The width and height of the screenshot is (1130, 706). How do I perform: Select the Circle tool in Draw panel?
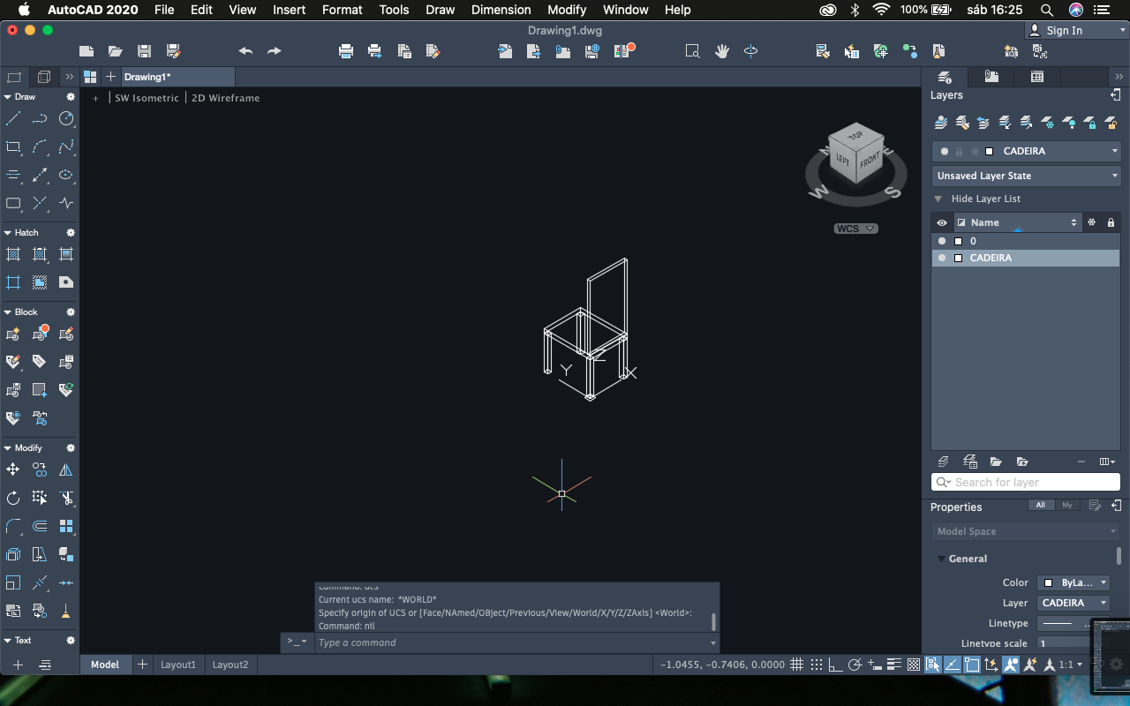coord(66,119)
